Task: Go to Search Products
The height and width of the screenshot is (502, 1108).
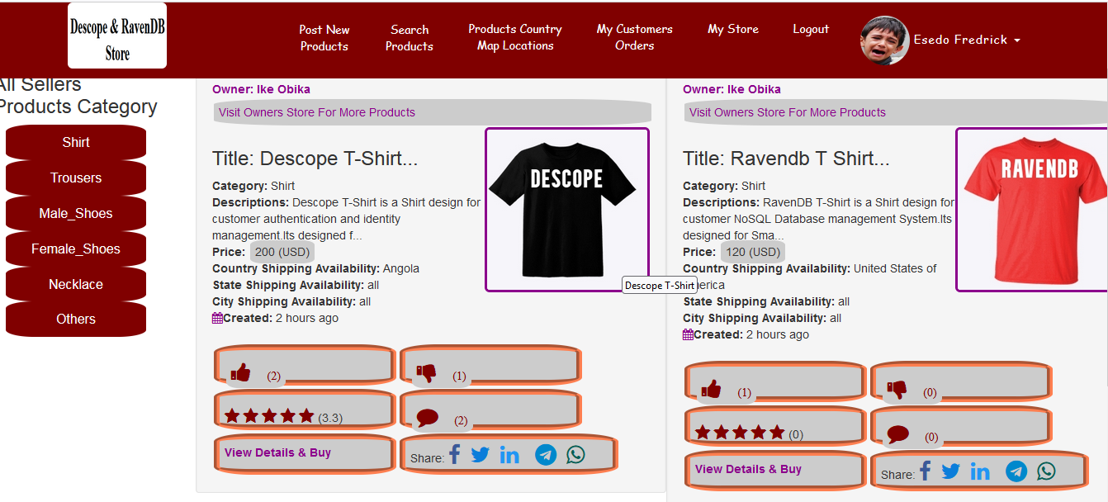Action: click(410, 38)
